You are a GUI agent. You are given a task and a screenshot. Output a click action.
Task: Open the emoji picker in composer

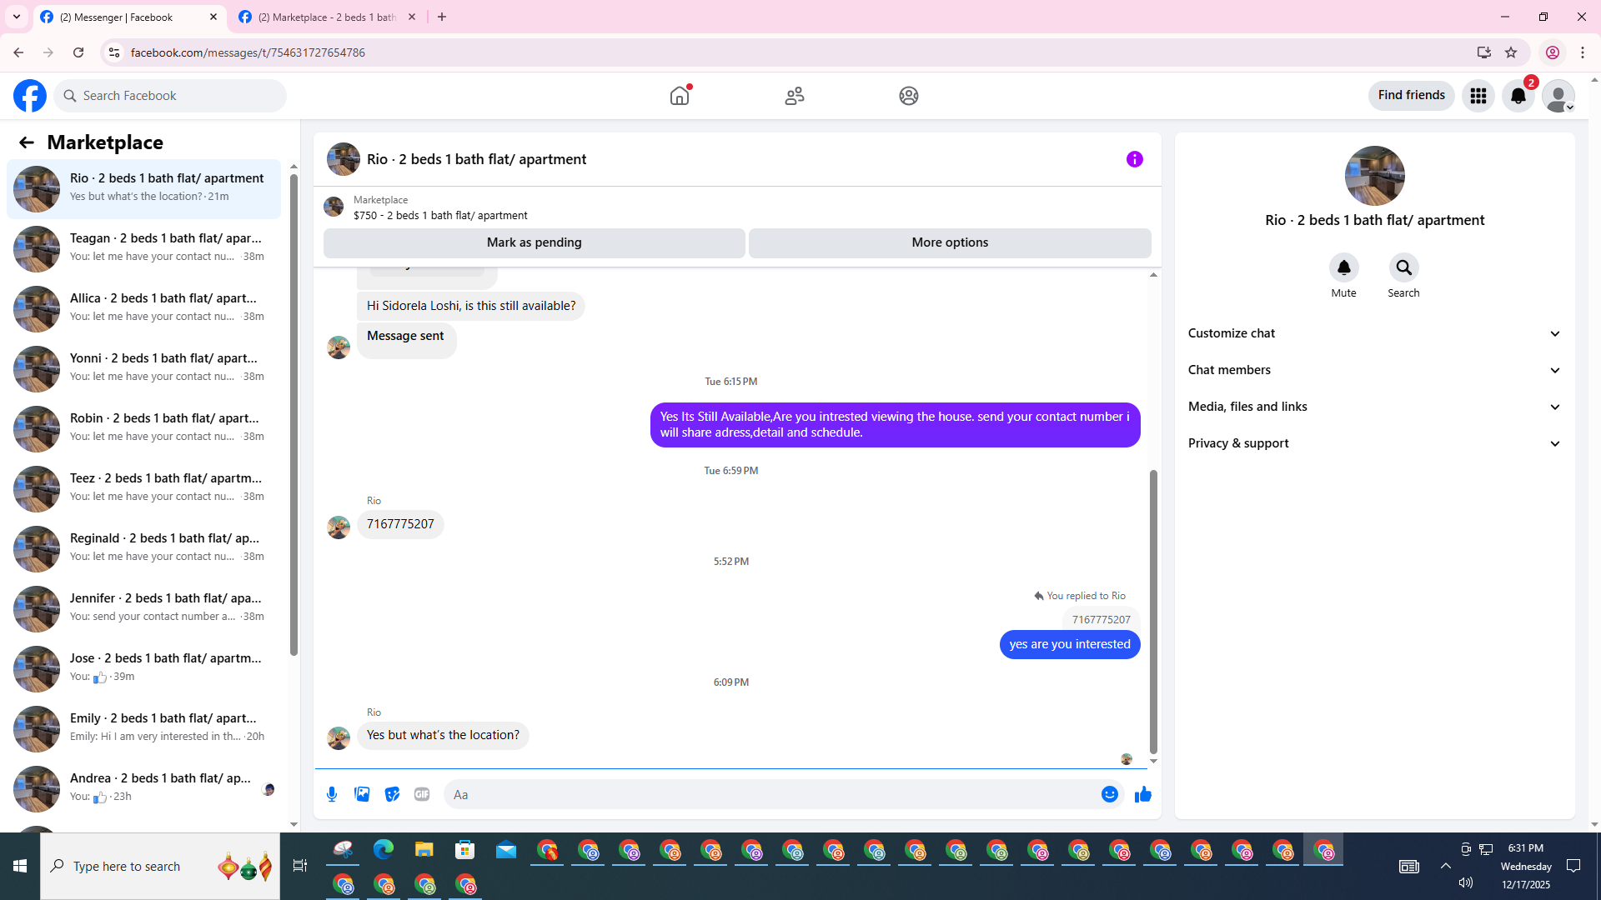pos(1109,794)
